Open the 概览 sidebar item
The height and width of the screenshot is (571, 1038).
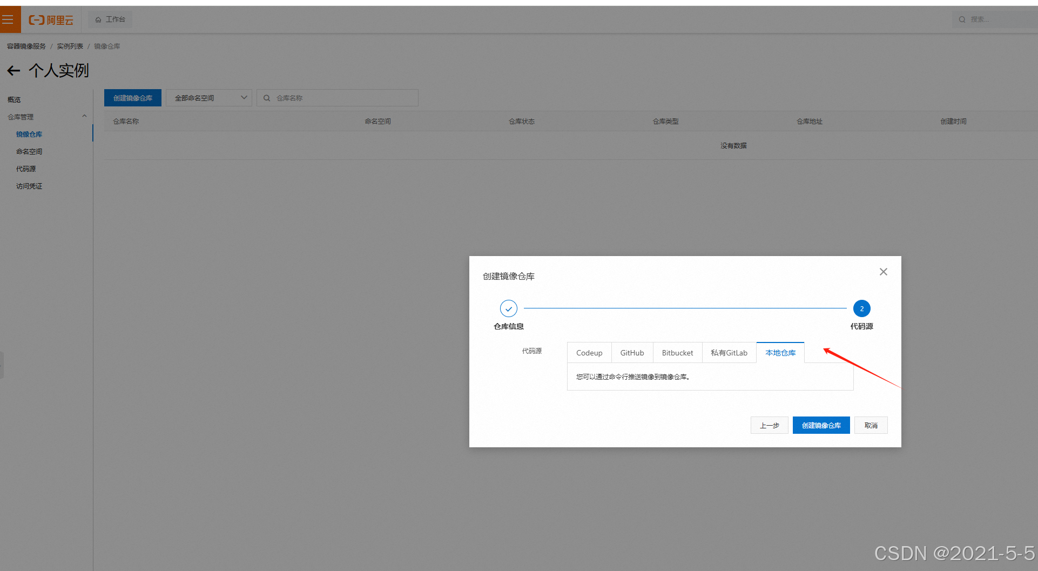tap(14, 99)
